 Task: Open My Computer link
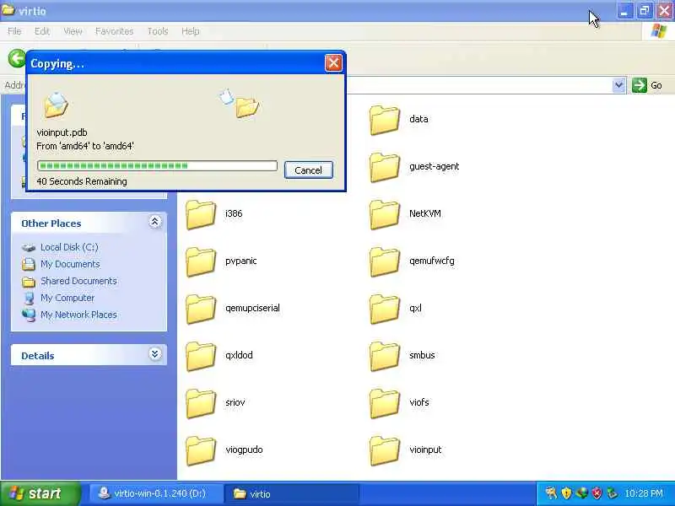click(x=67, y=298)
